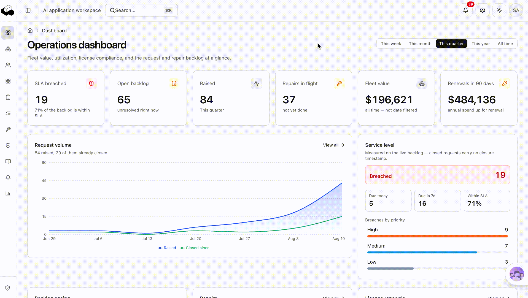Click the clipboard icon on Open backlog card
This screenshot has height=298, width=528.
coord(174,83)
